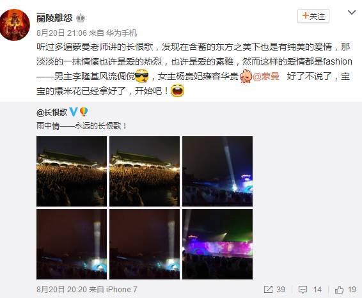Open the photo with the spotlight beam over the blue stage
Viewport: 362px width, 298px height.
pos(217,171)
